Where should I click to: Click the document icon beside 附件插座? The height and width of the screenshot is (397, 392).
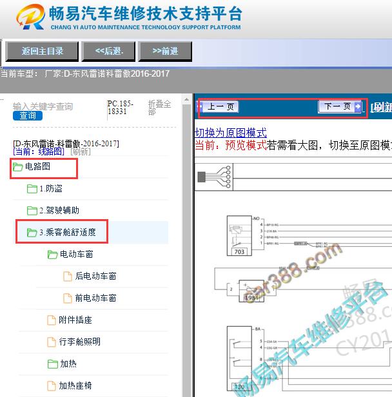pos(52,320)
